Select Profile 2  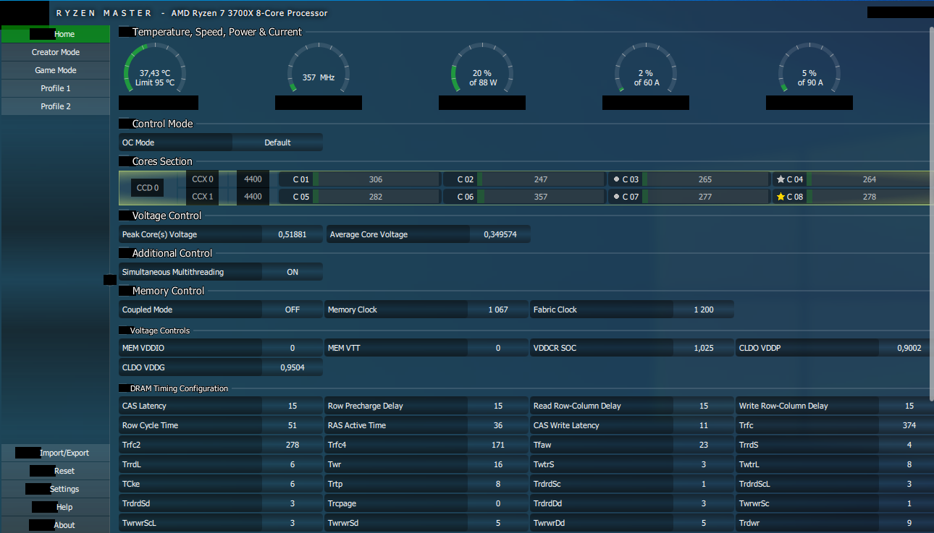click(x=56, y=106)
